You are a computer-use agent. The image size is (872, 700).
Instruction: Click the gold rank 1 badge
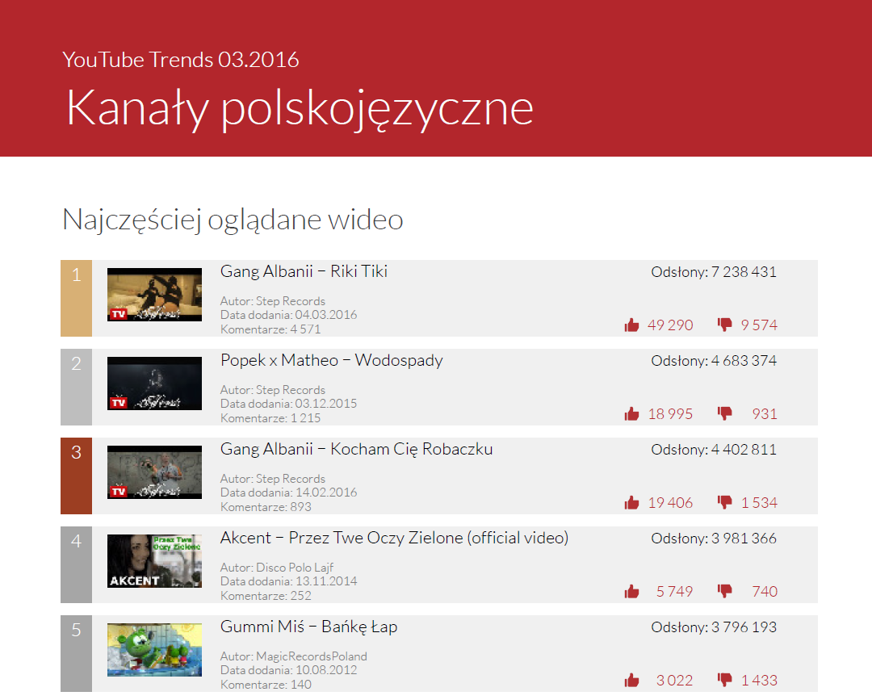pos(76,298)
